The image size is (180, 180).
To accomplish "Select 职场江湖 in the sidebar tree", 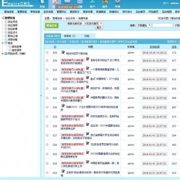I will tap(12, 36).
